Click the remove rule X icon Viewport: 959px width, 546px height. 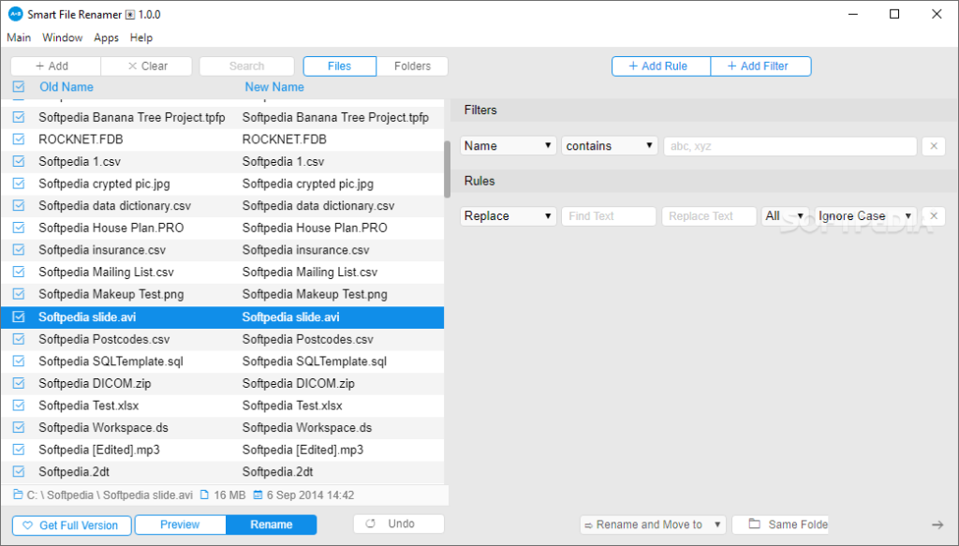934,216
